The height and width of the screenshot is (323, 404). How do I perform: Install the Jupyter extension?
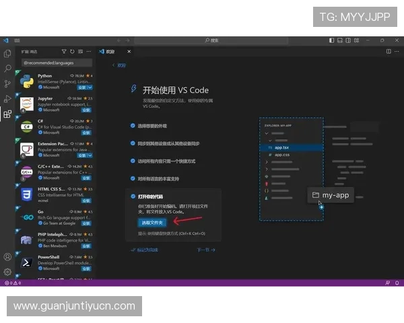(x=86, y=110)
